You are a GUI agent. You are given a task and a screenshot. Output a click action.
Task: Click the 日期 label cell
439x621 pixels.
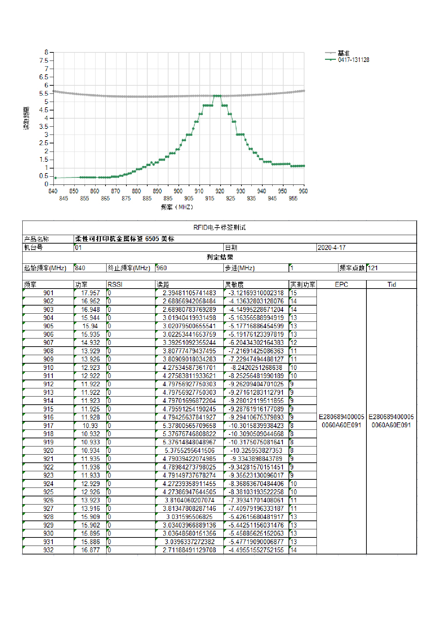coord(270,247)
